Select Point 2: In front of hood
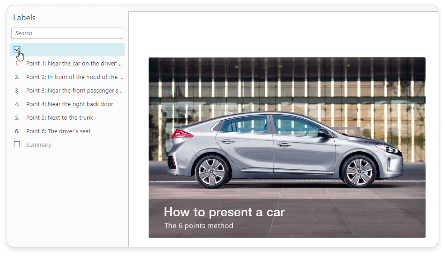The width and height of the screenshot is (445, 256). [x=74, y=77]
